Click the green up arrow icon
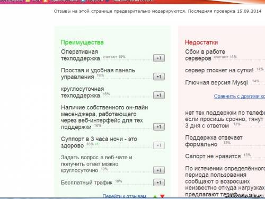Image resolution: width=265 pixels, height=199 pixels. [155, 196]
